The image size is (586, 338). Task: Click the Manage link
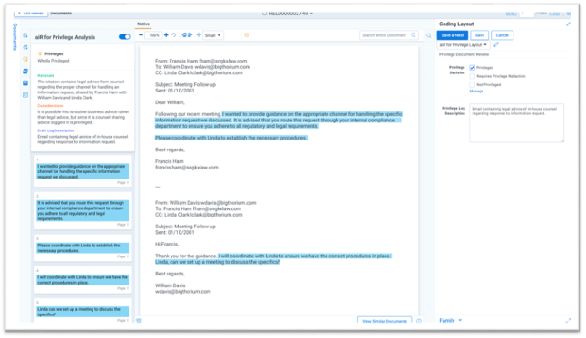coord(476,92)
